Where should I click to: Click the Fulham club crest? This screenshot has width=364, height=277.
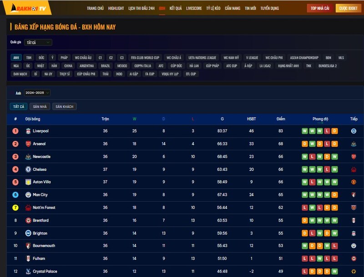tap(28, 258)
